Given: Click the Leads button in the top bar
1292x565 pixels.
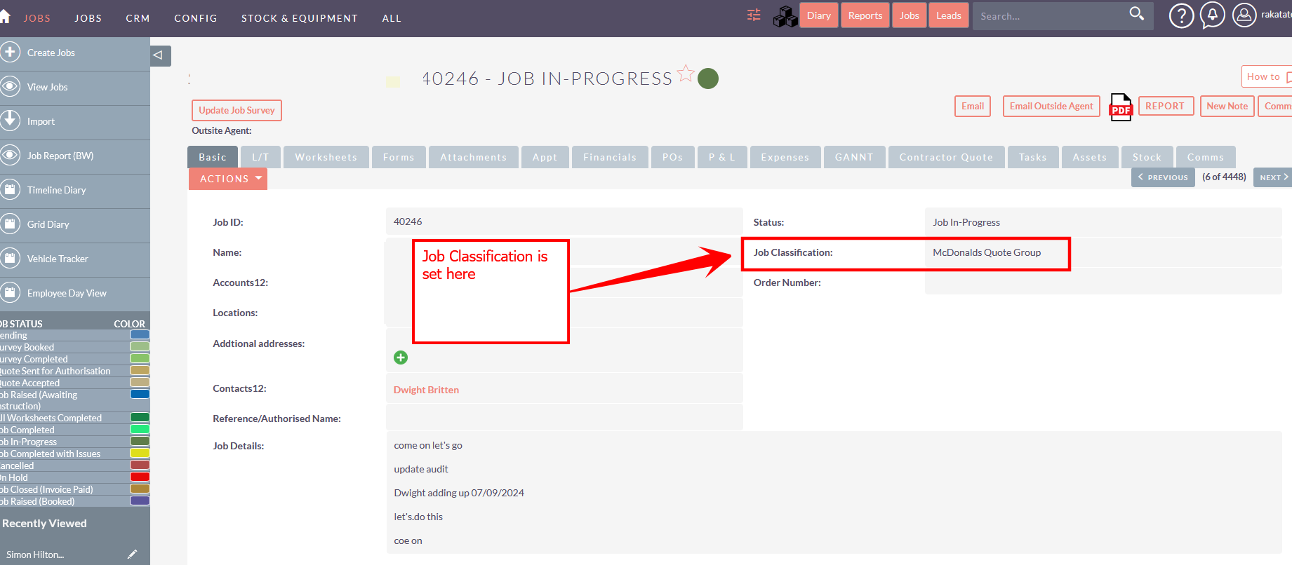Looking at the screenshot, I should [949, 15].
